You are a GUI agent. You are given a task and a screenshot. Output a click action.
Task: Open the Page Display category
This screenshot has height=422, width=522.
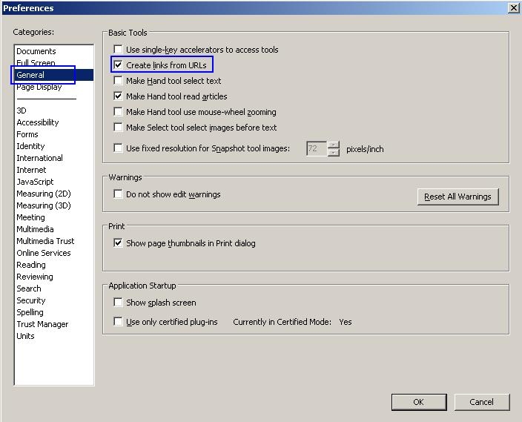tap(39, 88)
